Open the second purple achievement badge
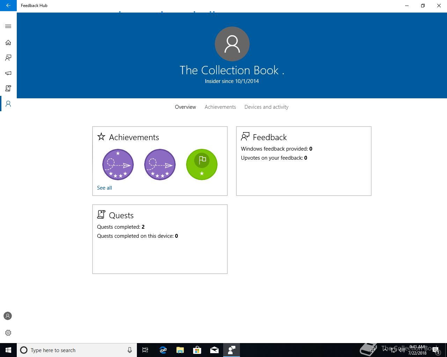Screen dimensions: 447x357 click(160, 165)
